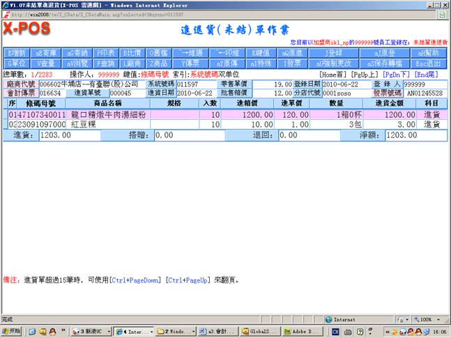Screen dimensions: 451x338
Task: Go to first record via Home首
Action: (332, 74)
